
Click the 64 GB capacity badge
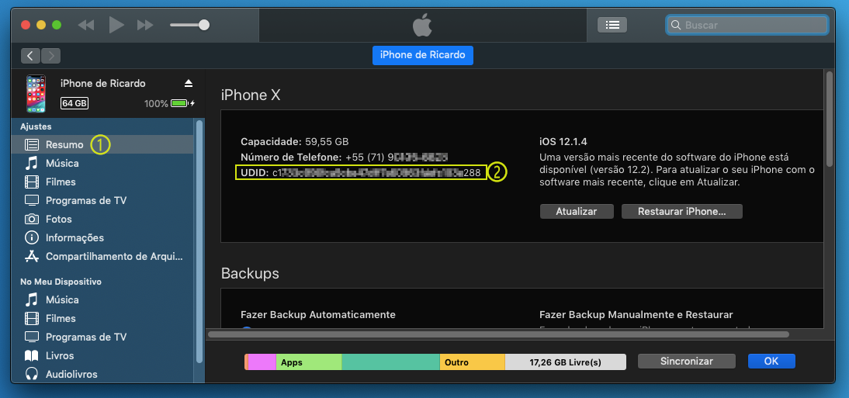[75, 103]
